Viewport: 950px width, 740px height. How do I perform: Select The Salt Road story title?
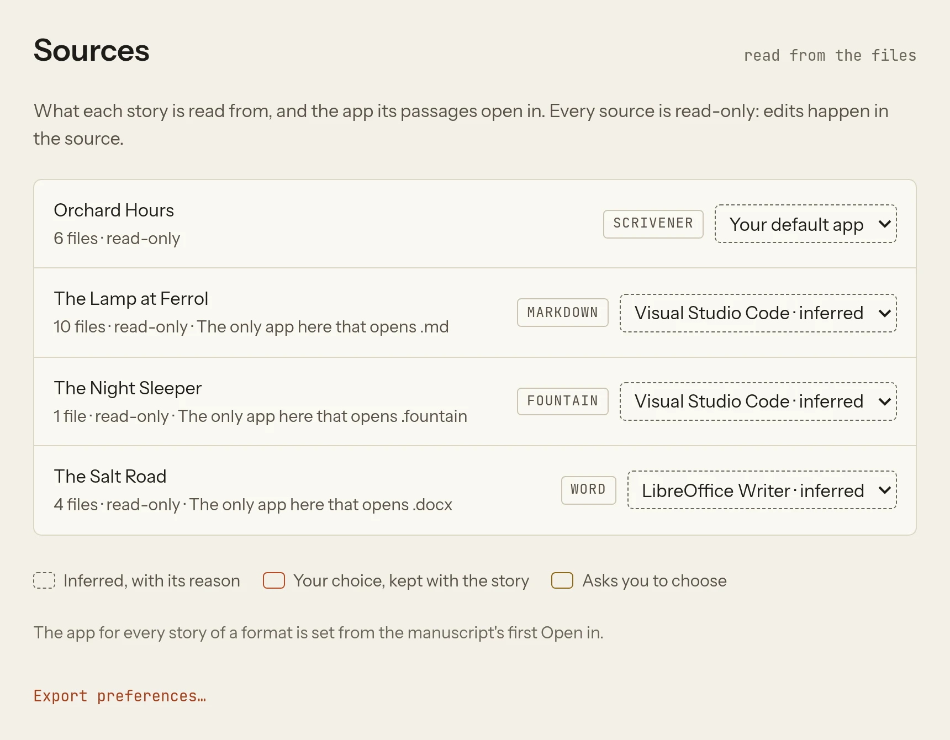110,477
